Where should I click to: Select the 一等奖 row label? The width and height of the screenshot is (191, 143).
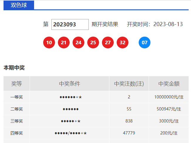click(16, 97)
